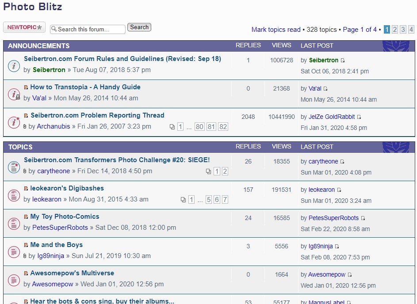Open page 5 of leokearon's Digibashes
Viewport: 417px width, 304px height.
coord(209,200)
